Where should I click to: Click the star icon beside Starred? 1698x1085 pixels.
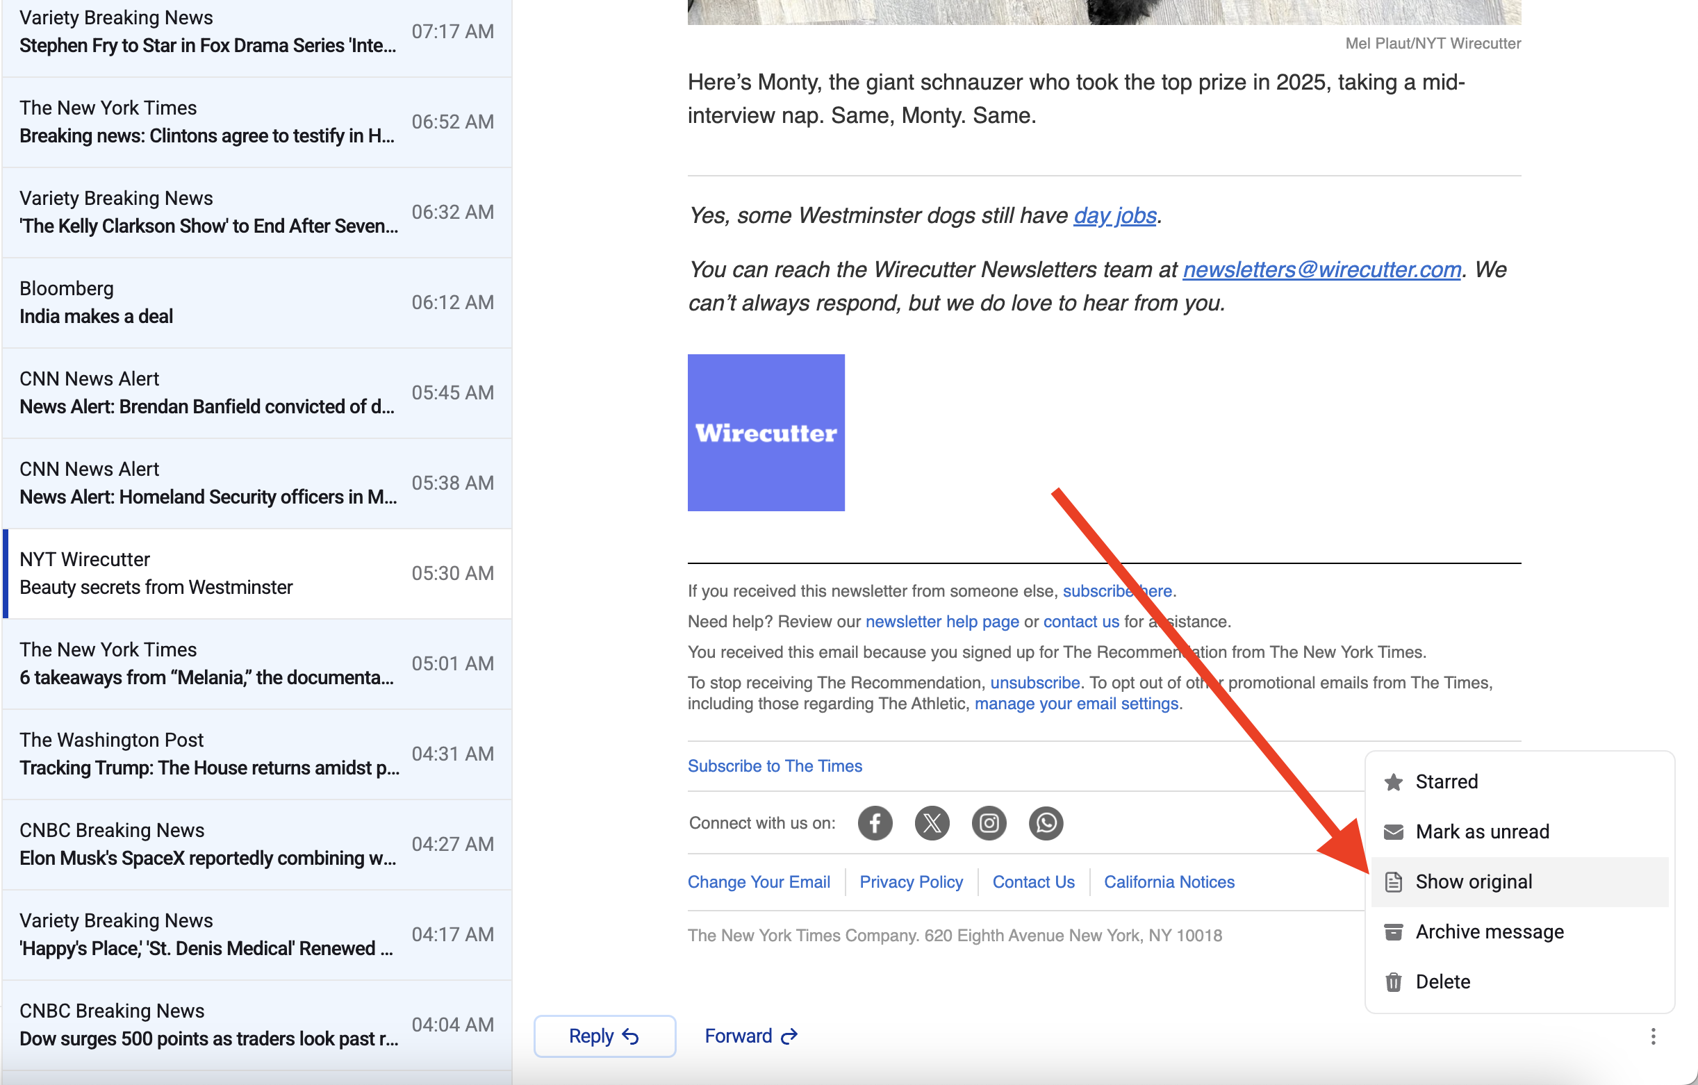(x=1393, y=782)
